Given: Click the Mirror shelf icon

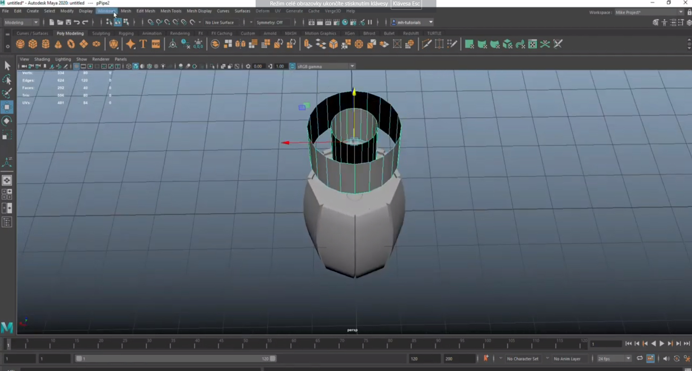Looking at the screenshot, I should (x=240, y=44).
